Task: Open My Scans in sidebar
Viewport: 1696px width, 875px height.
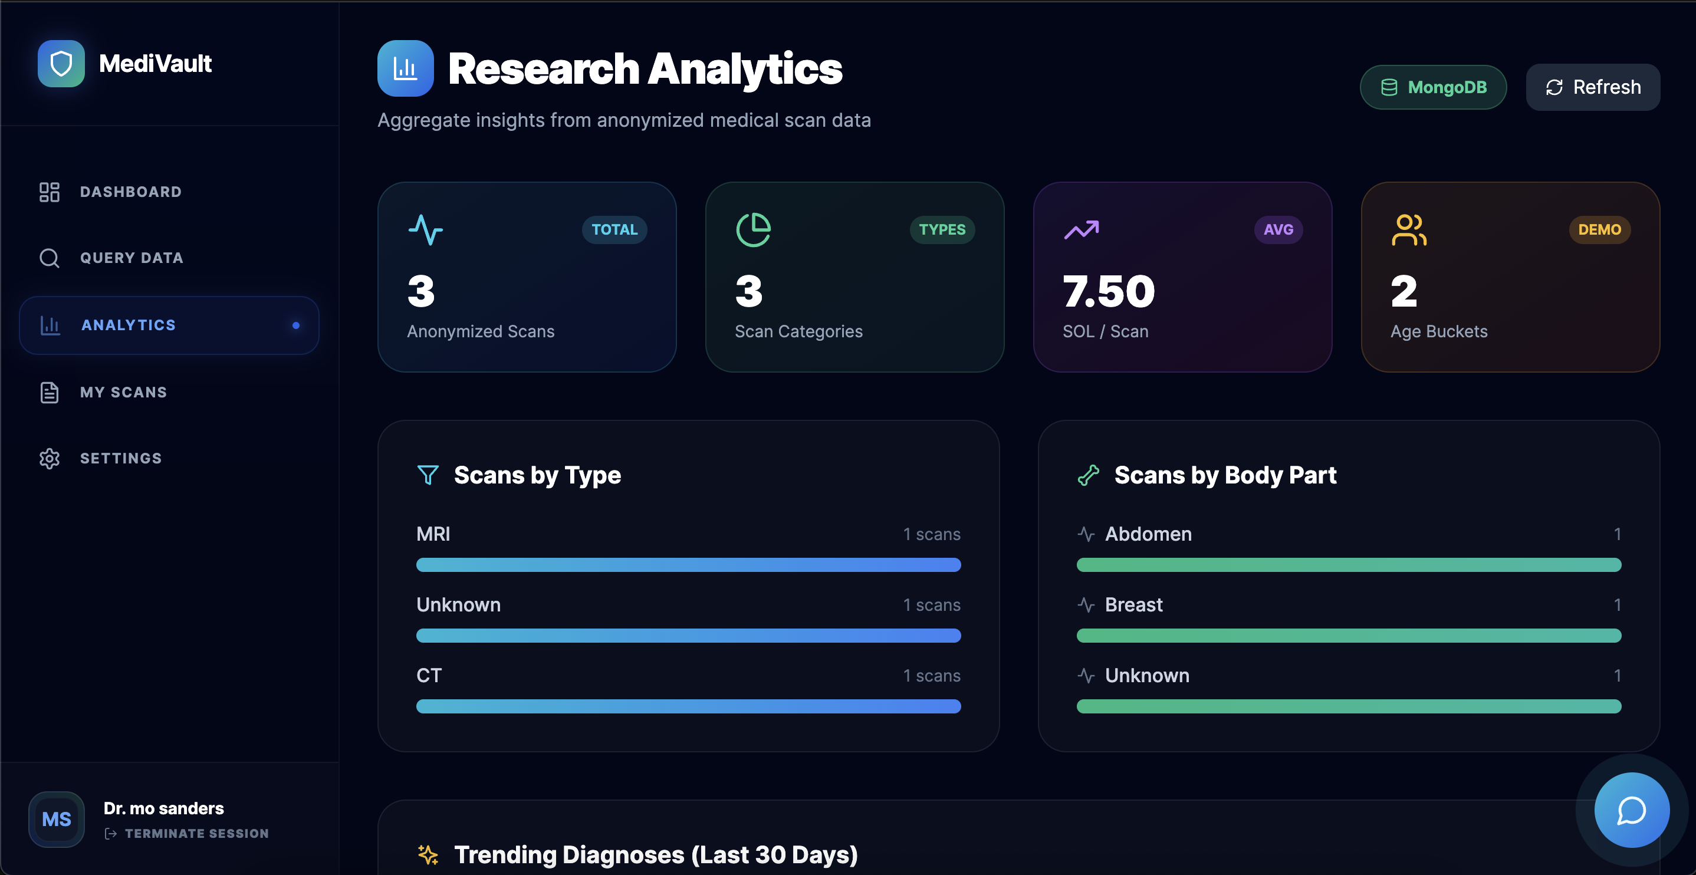Action: pyautogui.click(x=123, y=393)
